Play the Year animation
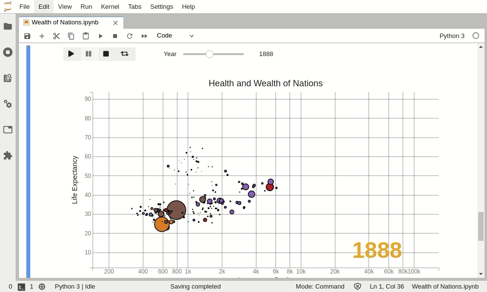 72,54
